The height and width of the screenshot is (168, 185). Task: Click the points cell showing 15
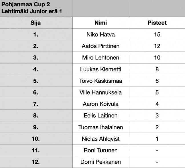click(157, 34)
